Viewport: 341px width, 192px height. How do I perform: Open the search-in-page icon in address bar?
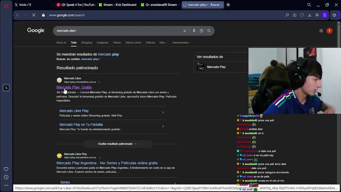pyautogui.click(x=287, y=15)
